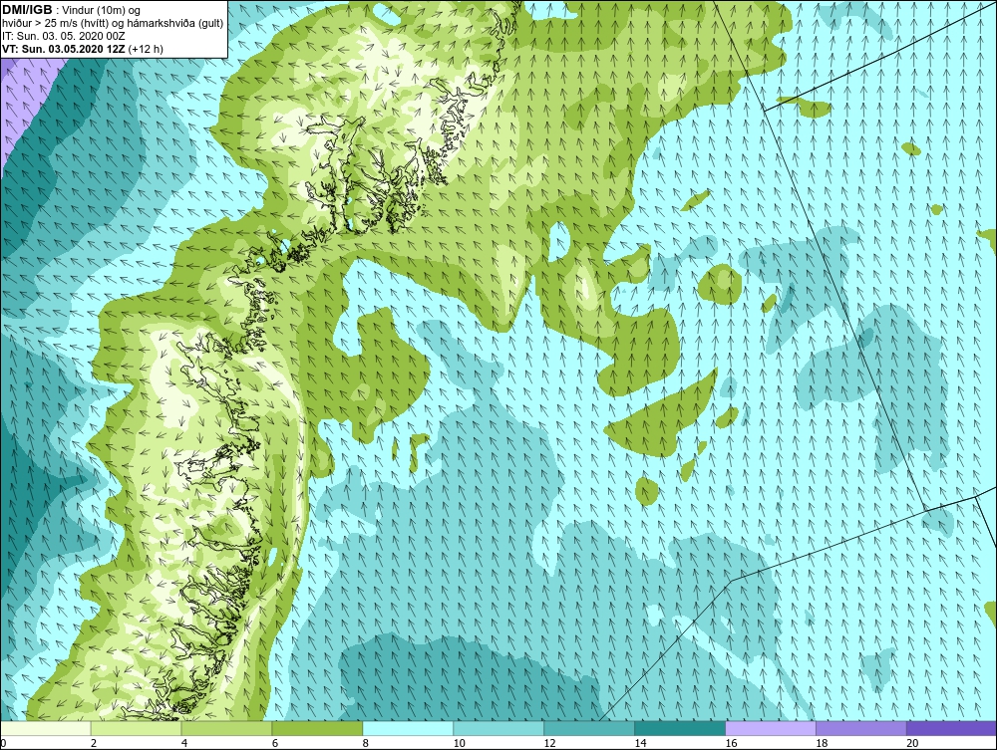Click the legend label 12
The width and height of the screenshot is (997, 750).
tap(550, 743)
